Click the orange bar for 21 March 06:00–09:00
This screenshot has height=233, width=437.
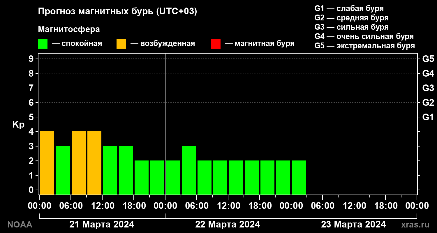pyautogui.click(x=79, y=163)
